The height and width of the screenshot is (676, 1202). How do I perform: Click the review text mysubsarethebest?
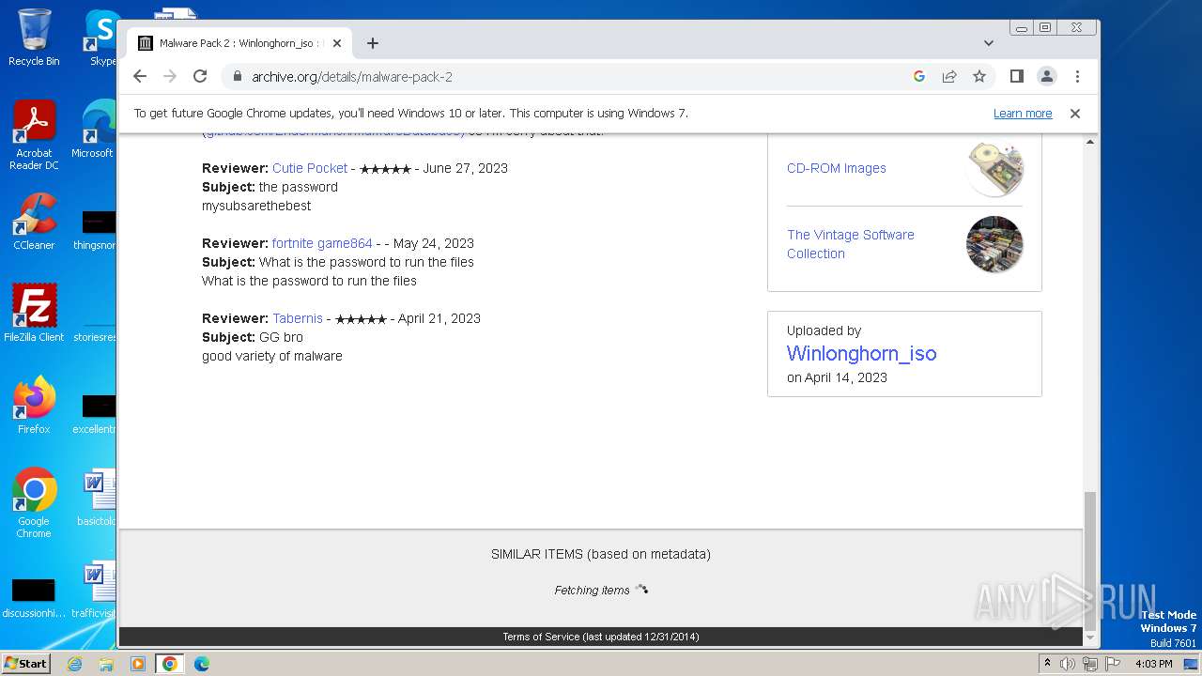pos(256,206)
